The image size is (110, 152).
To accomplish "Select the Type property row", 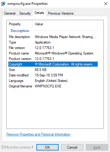I will [x=53, y=42].
